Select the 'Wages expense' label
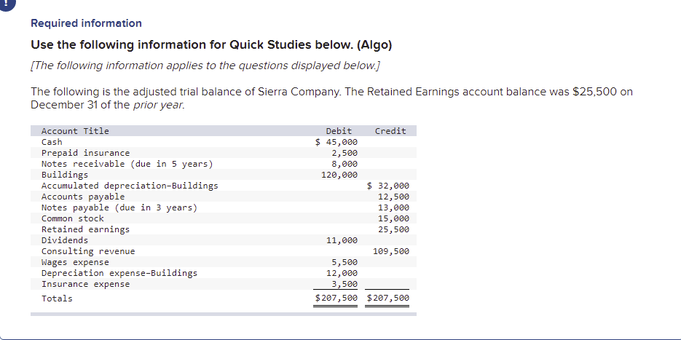Image resolution: width=681 pixels, height=340 pixels. [x=75, y=262]
